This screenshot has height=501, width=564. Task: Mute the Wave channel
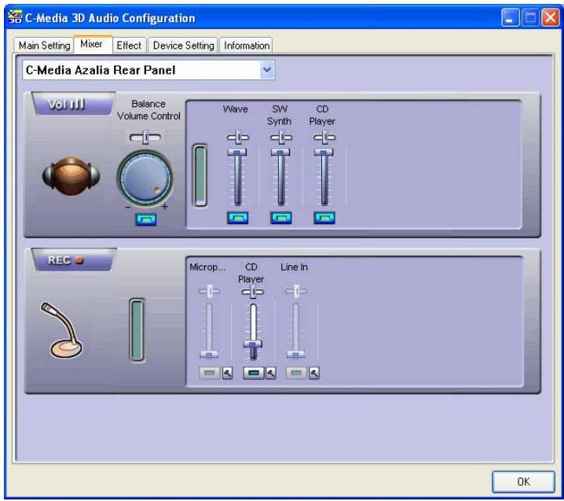[x=238, y=218]
